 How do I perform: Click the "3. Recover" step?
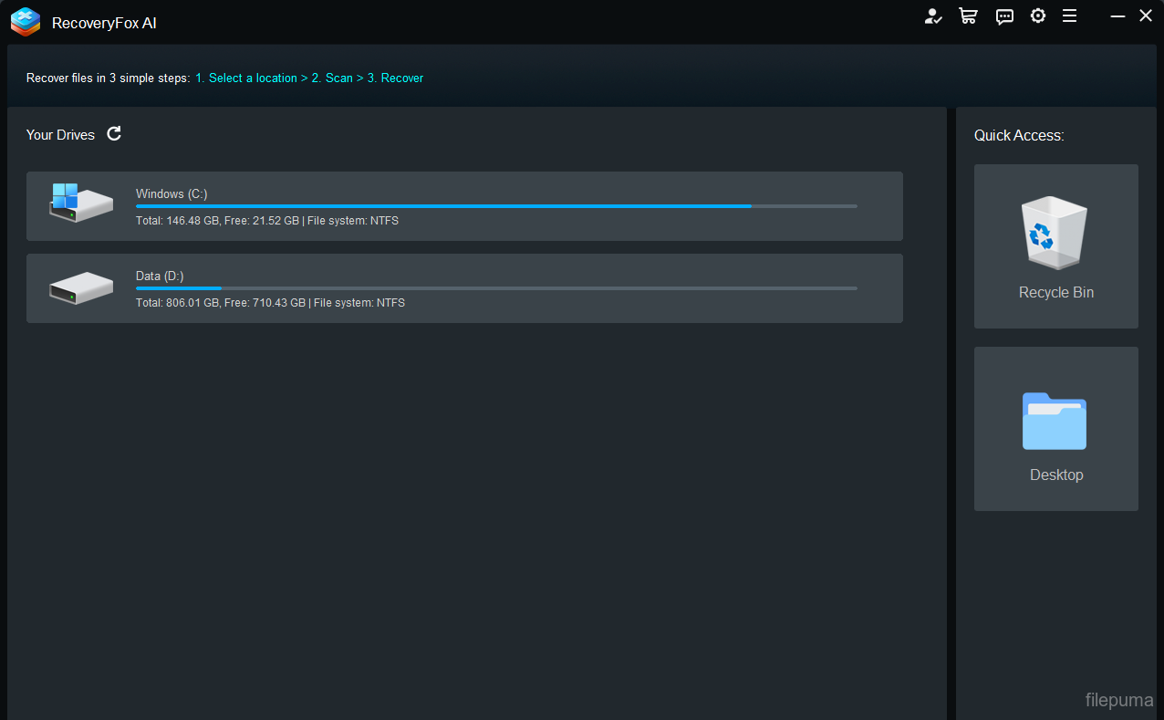coord(395,78)
